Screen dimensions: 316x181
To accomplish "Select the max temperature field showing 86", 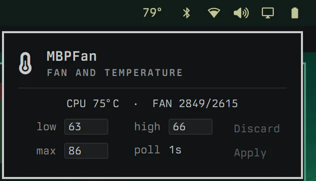I will tap(86, 151).
